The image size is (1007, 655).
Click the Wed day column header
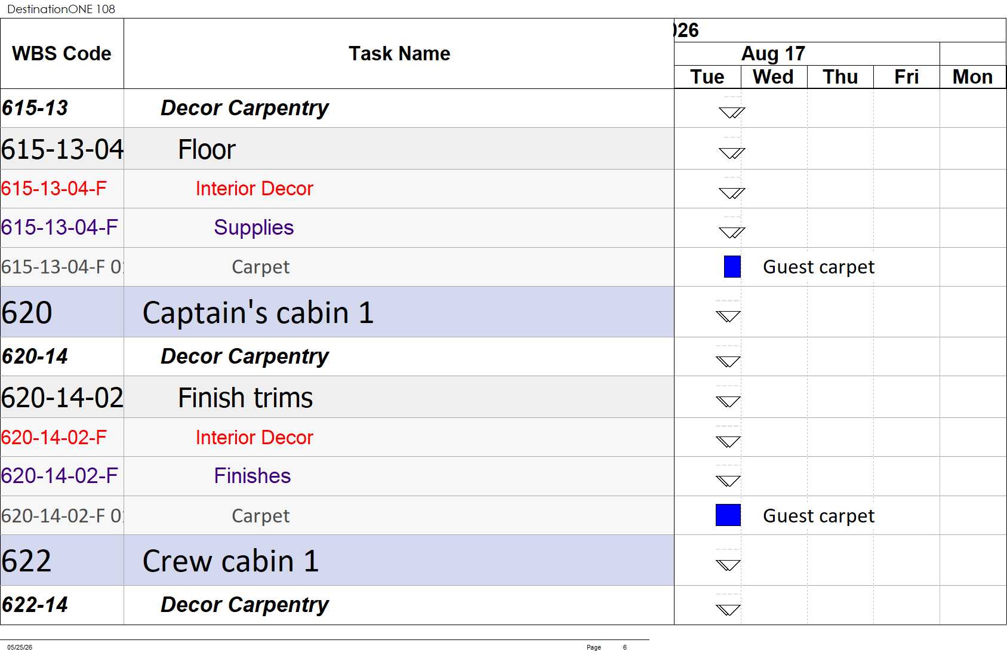(774, 77)
